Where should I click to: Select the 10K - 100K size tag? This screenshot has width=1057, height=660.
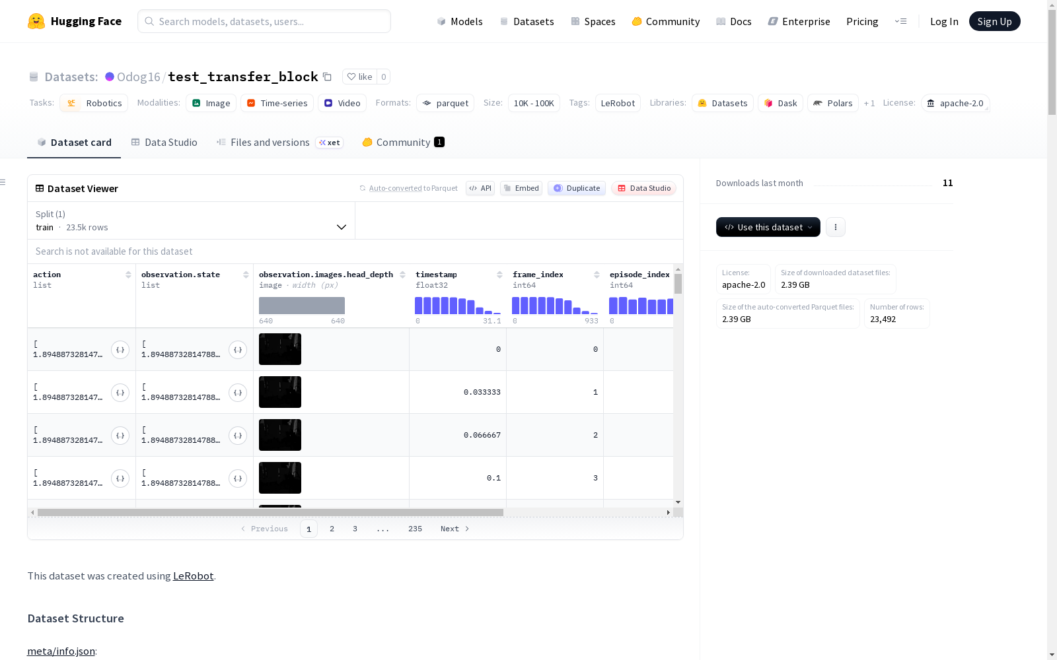(x=534, y=103)
